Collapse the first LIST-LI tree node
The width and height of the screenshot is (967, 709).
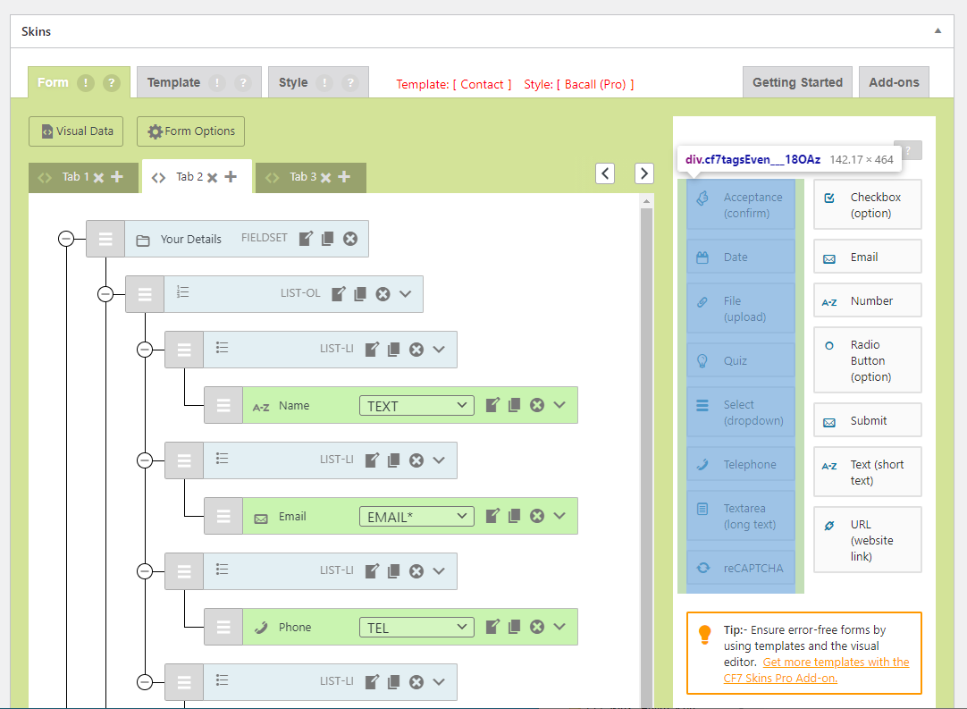(x=145, y=350)
